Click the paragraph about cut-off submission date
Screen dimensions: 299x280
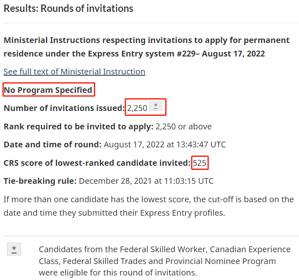(x=149, y=206)
